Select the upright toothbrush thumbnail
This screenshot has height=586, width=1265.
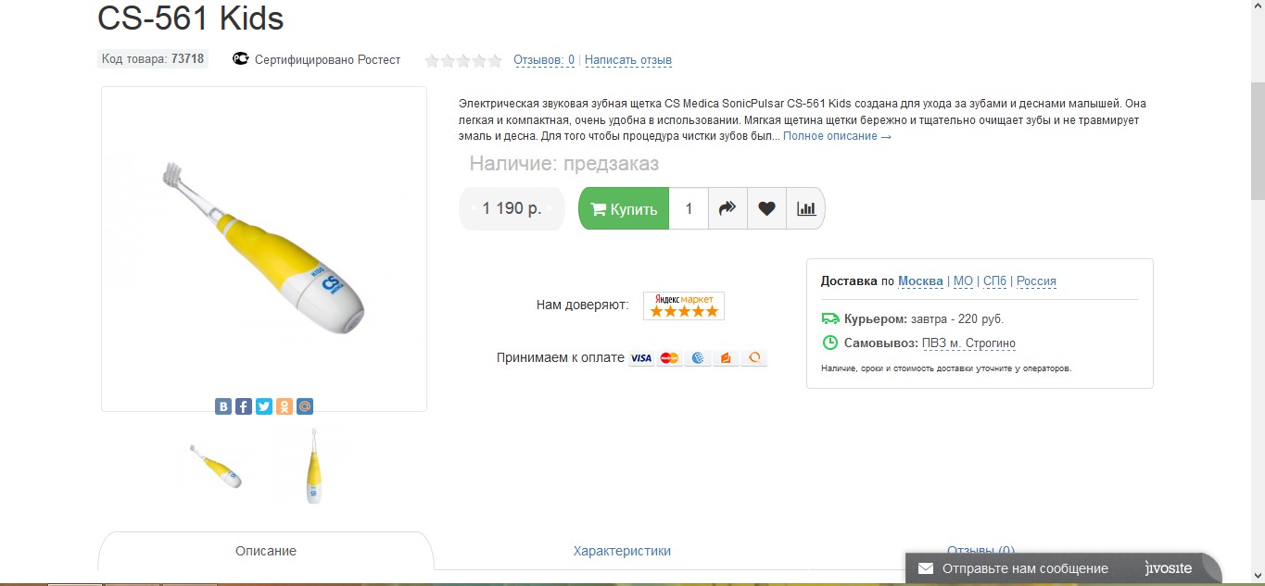tap(314, 467)
